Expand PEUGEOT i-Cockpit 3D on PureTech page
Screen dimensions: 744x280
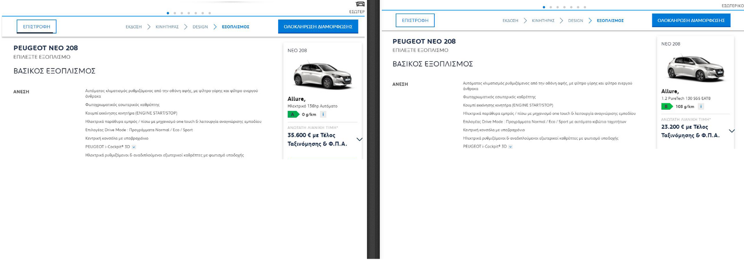[x=510, y=147]
